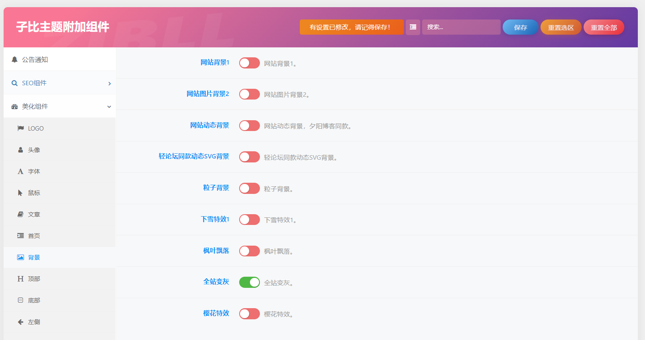Click the 网站动态背景 option label

pos(210,125)
